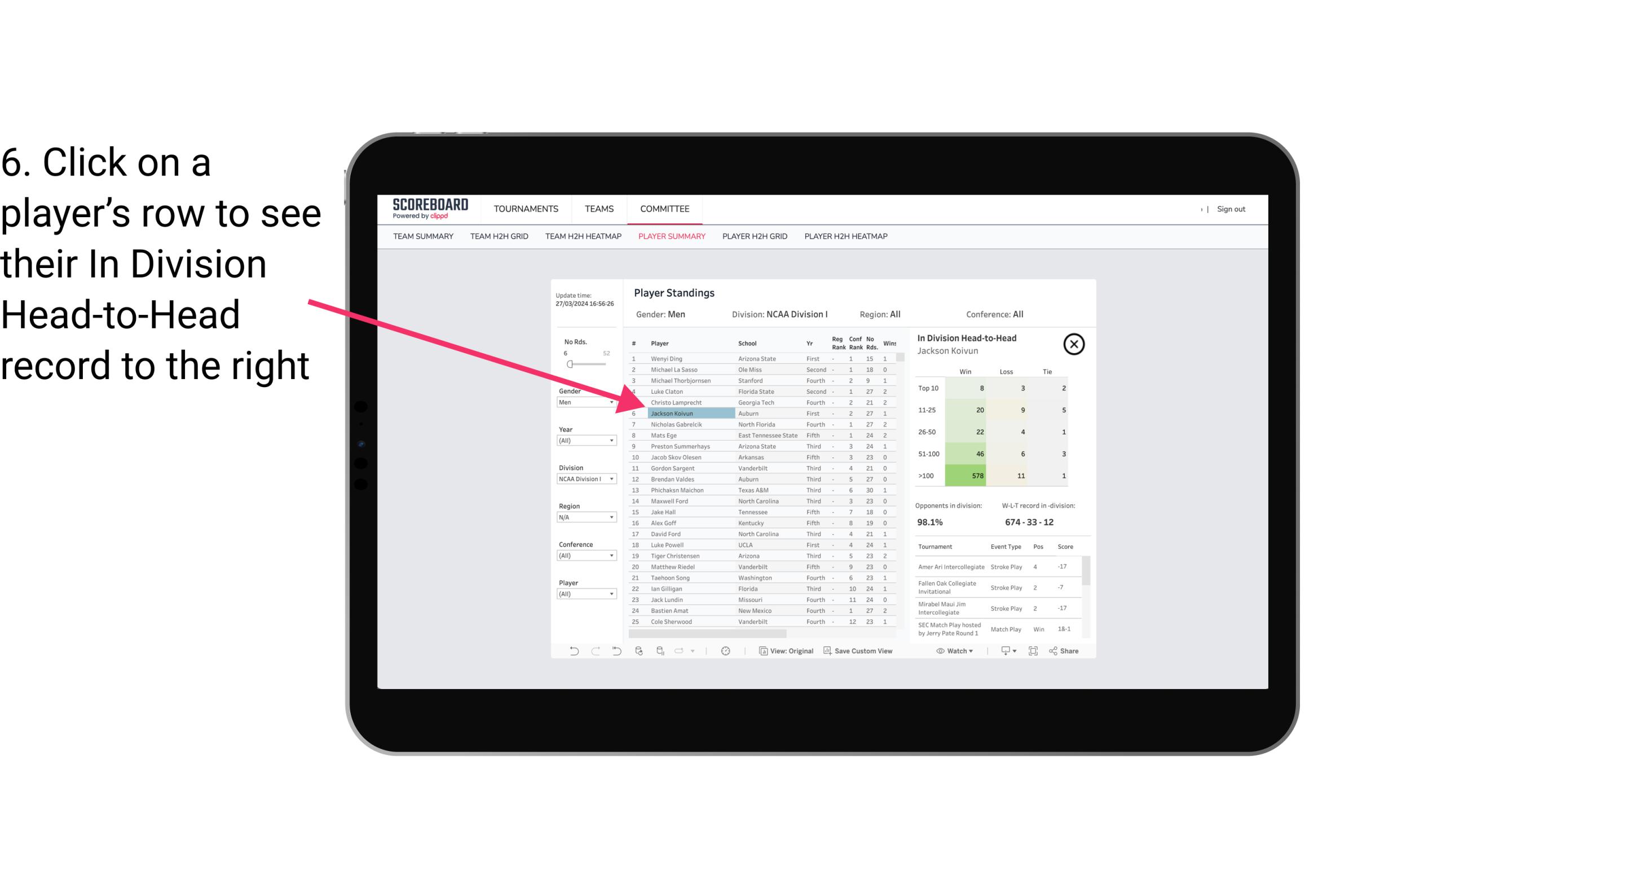The image size is (1640, 883).
Task: Select the PLAYER SUMMARY tab
Action: pyautogui.click(x=671, y=237)
